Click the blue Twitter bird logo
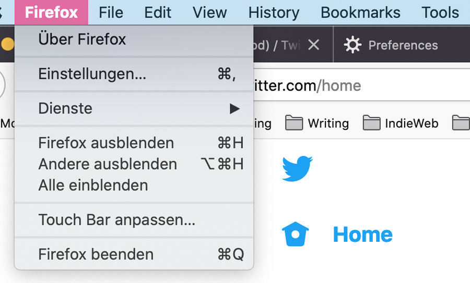 pos(297,168)
